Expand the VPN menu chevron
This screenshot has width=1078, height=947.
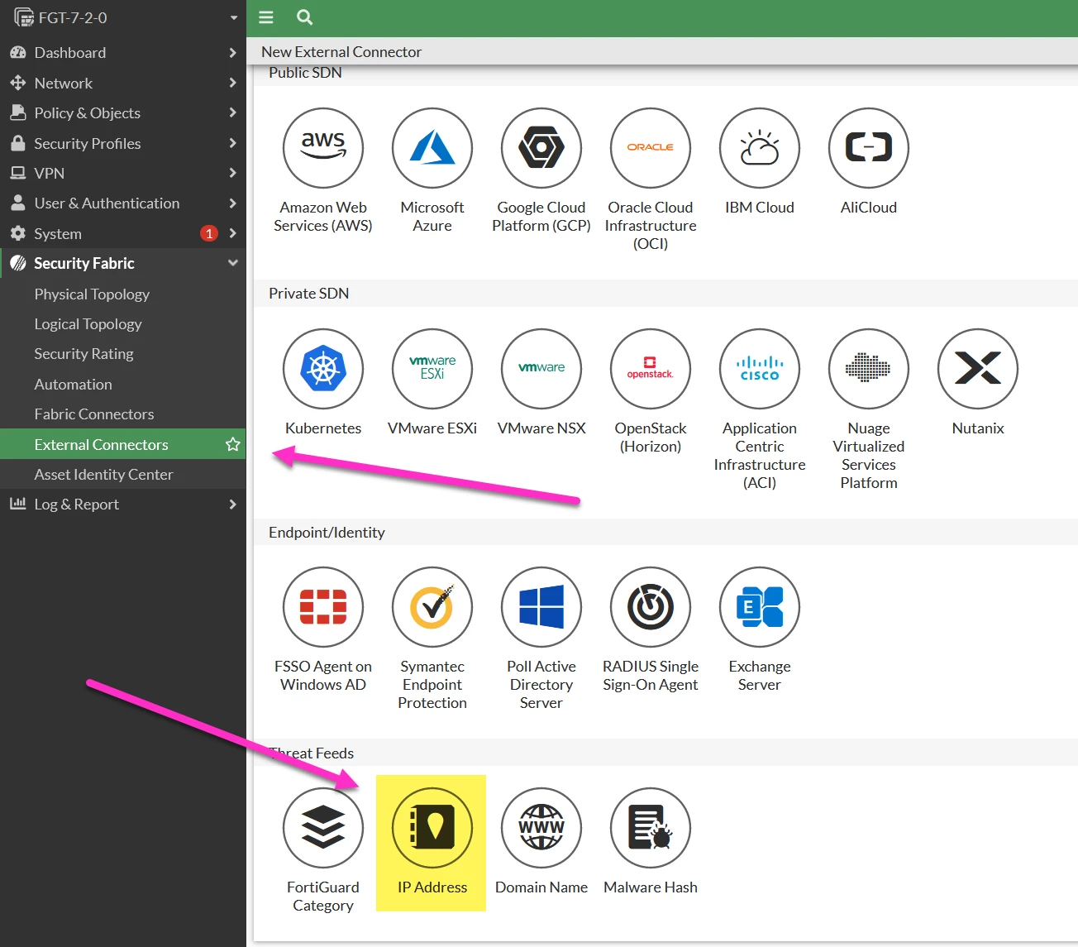[x=232, y=173]
